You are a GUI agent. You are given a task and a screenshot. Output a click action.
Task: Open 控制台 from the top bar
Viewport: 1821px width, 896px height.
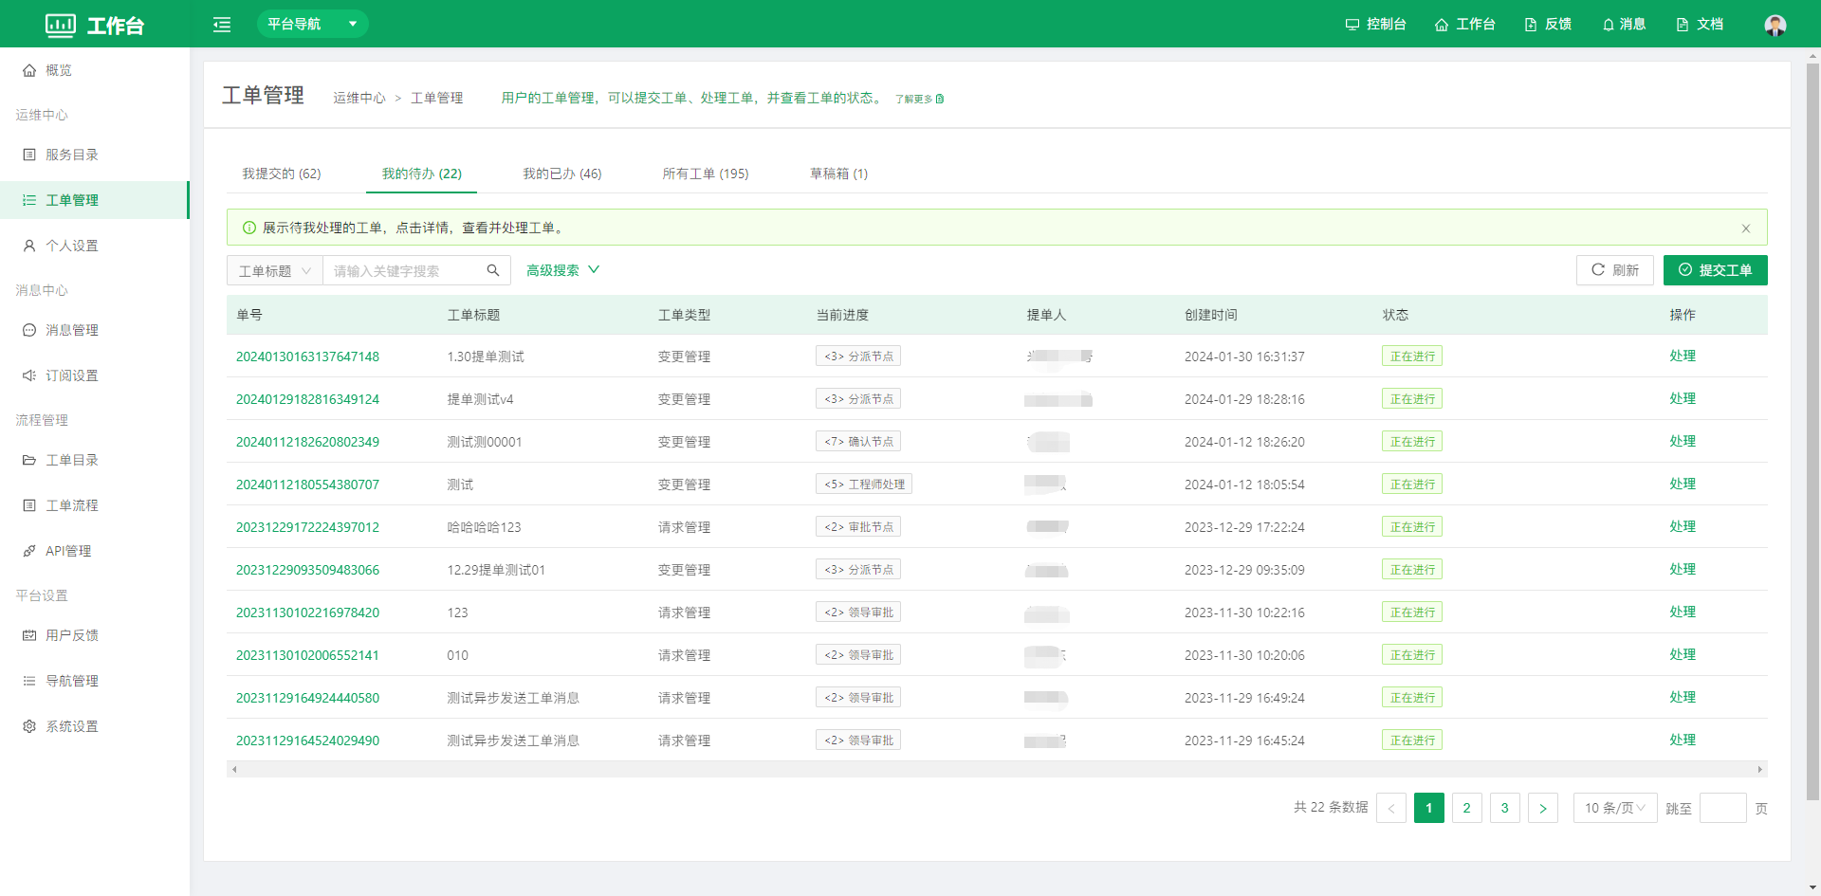tap(1375, 25)
